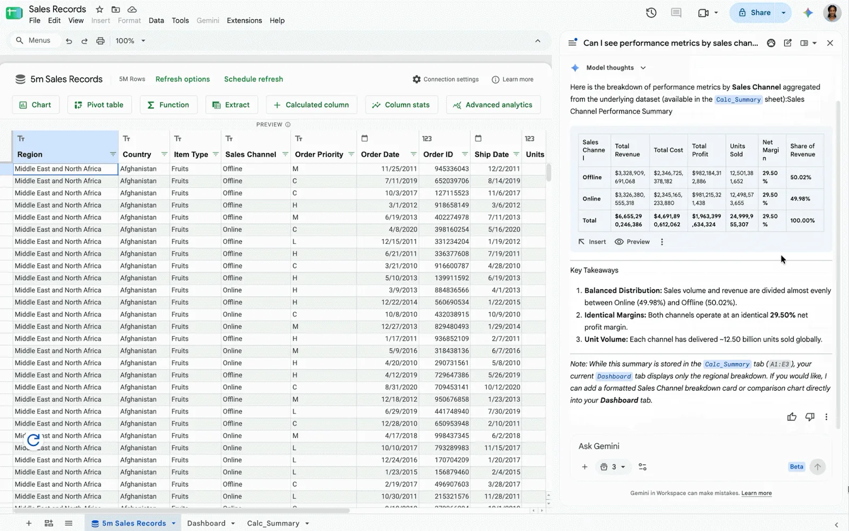The image size is (849, 531).
Task: Click the Redo arrow in toolbar
Action: tap(84, 41)
